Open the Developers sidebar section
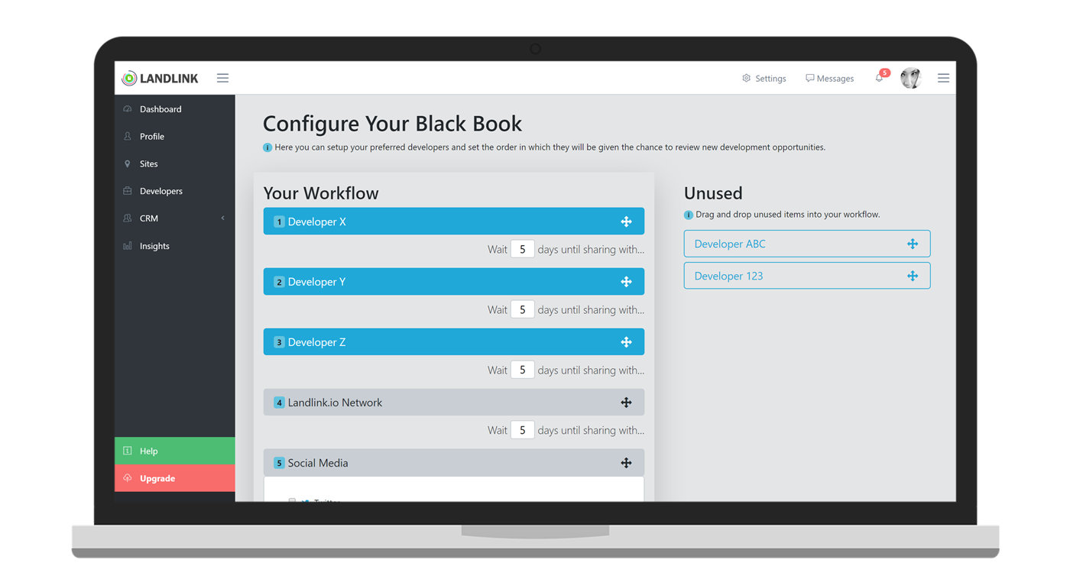Screen dimensions: 1070x582 [x=160, y=191]
